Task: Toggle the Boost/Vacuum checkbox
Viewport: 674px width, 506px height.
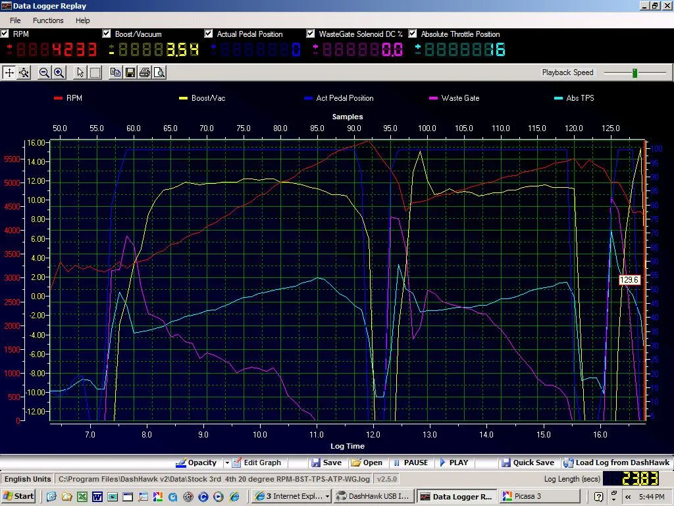Action: tap(107, 34)
